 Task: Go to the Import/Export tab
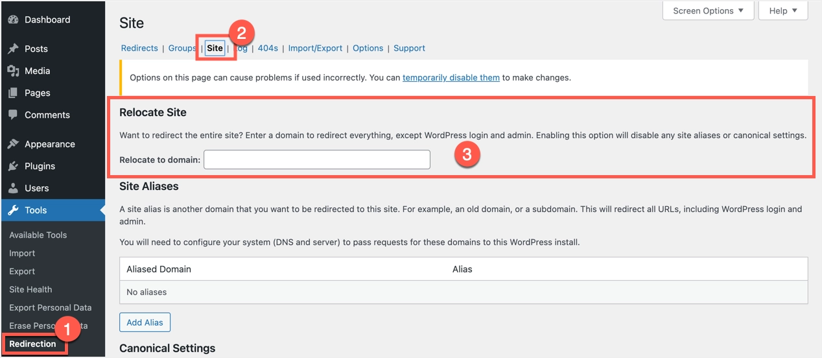[315, 48]
